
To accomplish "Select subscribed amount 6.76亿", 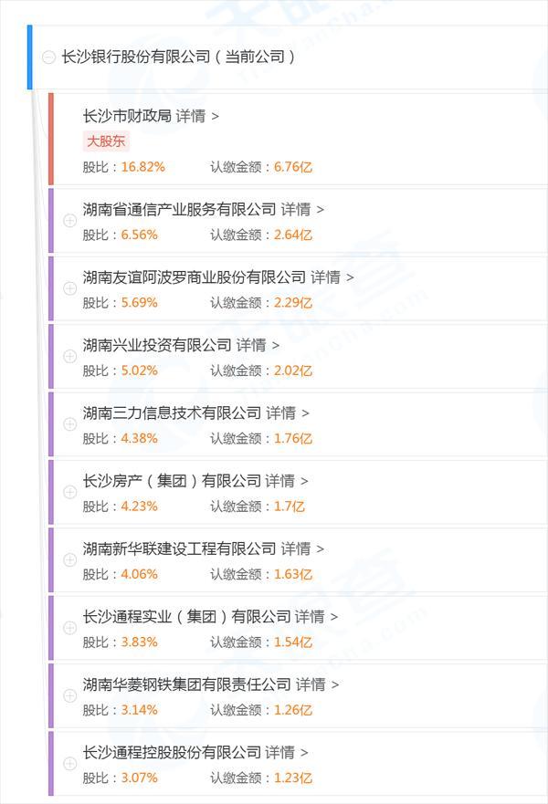I will tap(293, 167).
